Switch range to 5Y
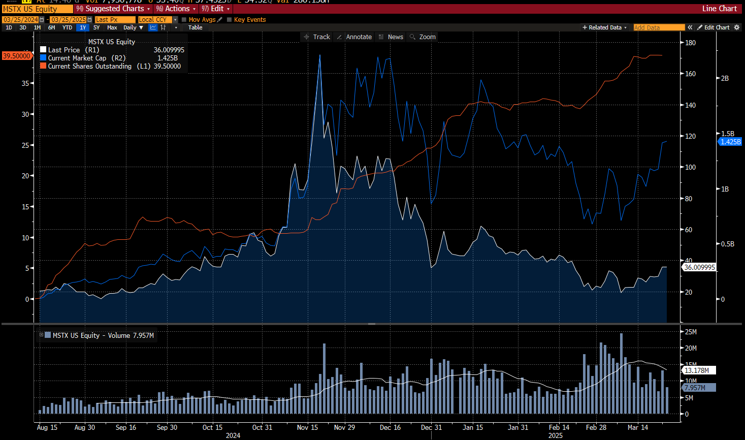 coord(96,27)
